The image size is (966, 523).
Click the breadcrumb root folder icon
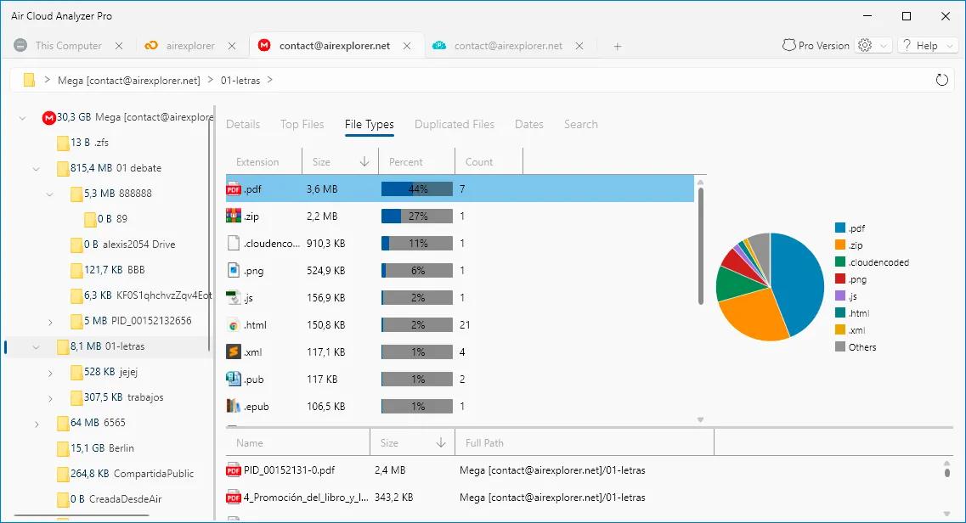click(x=29, y=80)
